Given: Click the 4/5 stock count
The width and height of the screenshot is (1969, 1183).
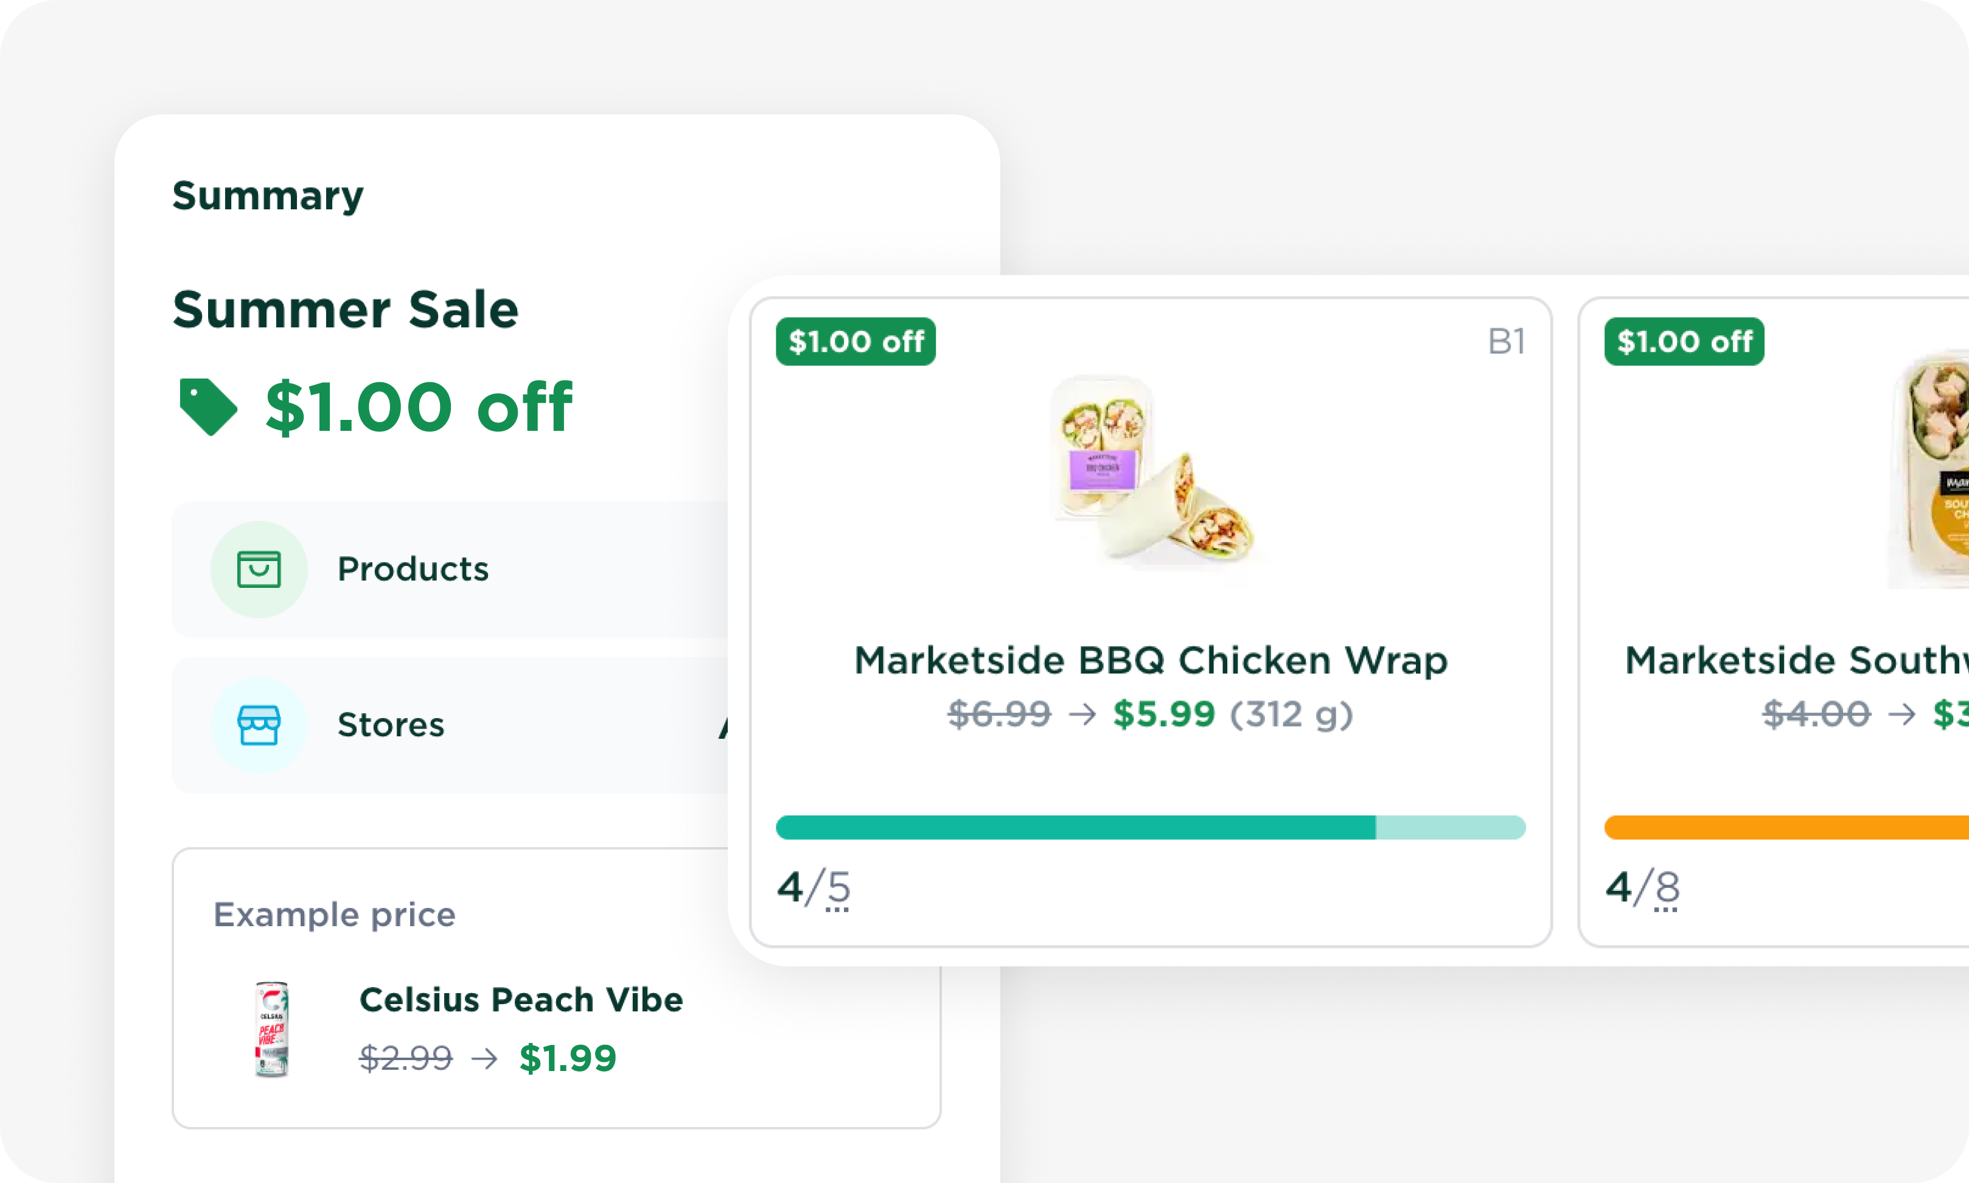Looking at the screenshot, I should click(814, 888).
